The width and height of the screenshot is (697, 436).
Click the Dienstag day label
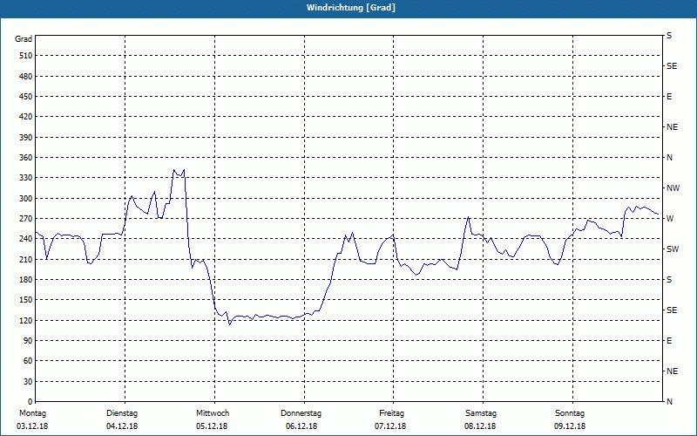pyautogui.click(x=122, y=413)
